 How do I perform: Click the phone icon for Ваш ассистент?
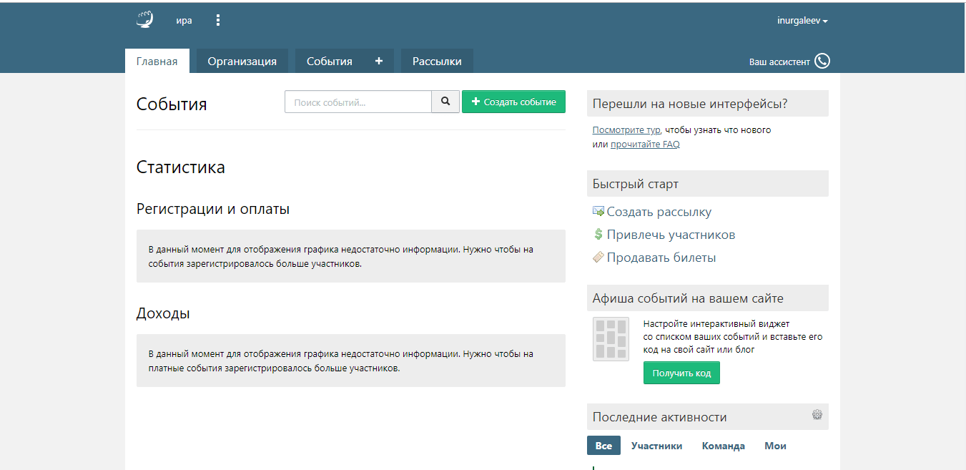[822, 62]
